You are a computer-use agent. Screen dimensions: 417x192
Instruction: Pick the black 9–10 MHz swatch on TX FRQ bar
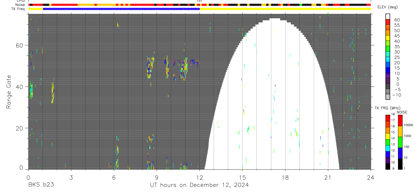(387, 166)
